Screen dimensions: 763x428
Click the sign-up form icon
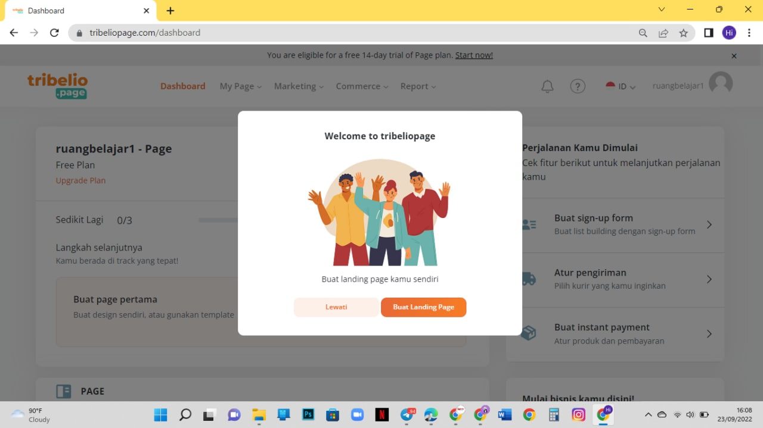[529, 224]
